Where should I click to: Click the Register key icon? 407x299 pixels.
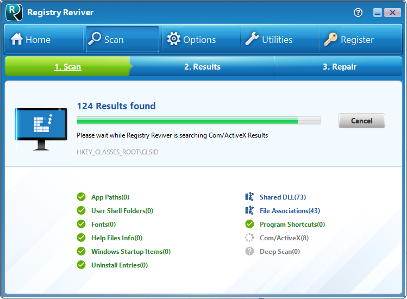click(331, 39)
